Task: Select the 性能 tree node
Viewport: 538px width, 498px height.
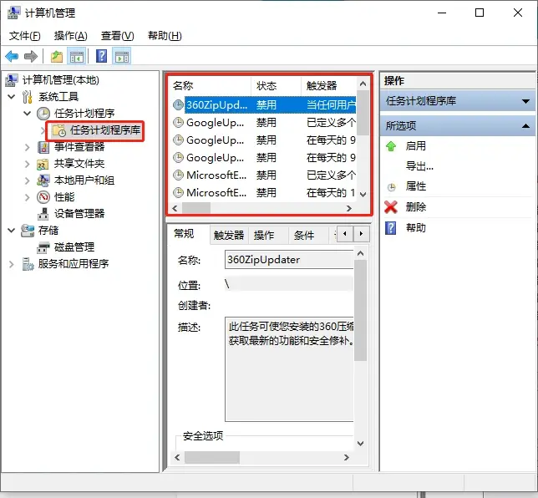Action: 64,196
